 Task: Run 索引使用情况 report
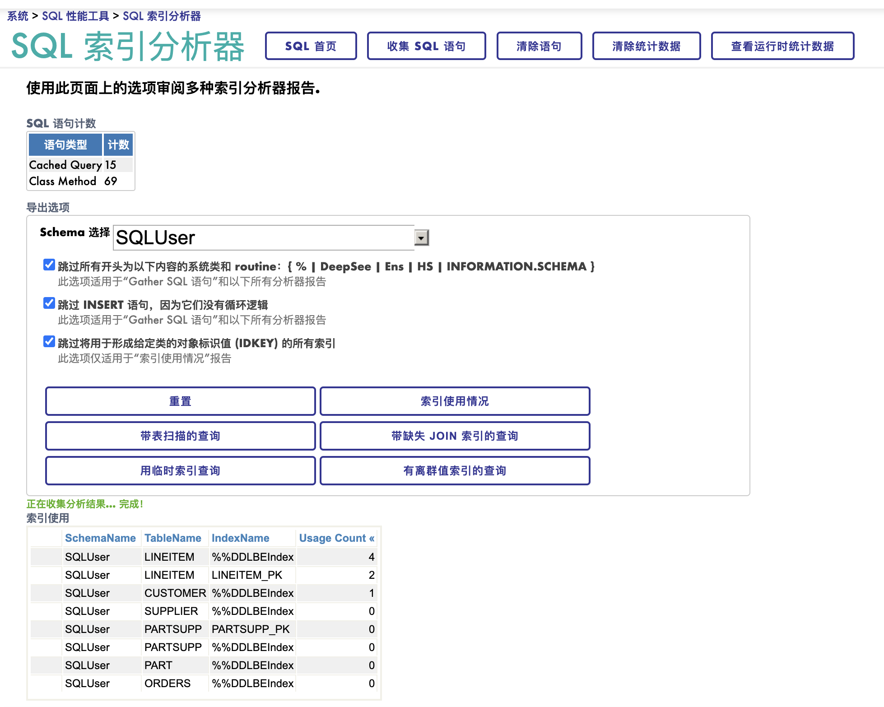(455, 401)
